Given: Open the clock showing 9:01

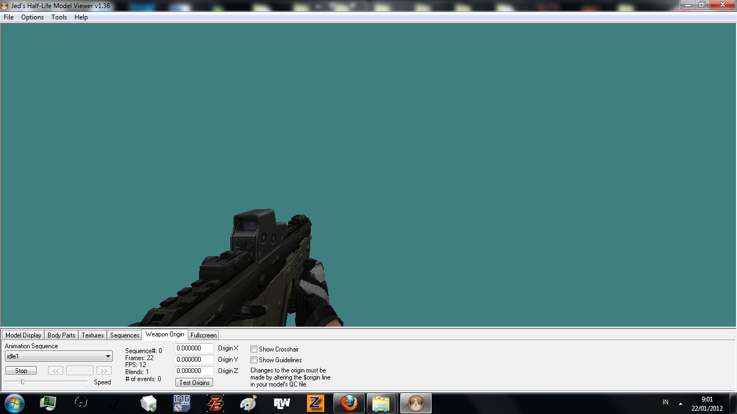Looking at the screenshot, I should coord(707,404).
